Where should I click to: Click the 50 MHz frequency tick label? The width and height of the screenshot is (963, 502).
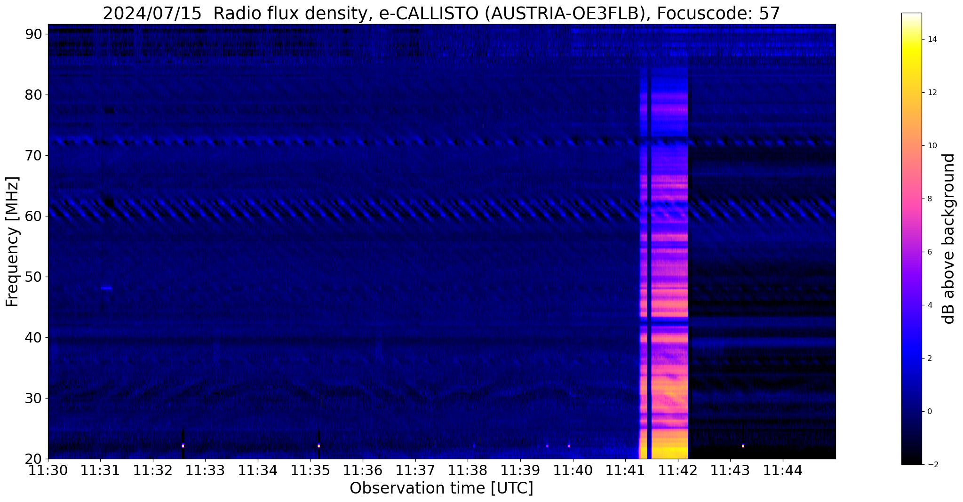point(33,277)
